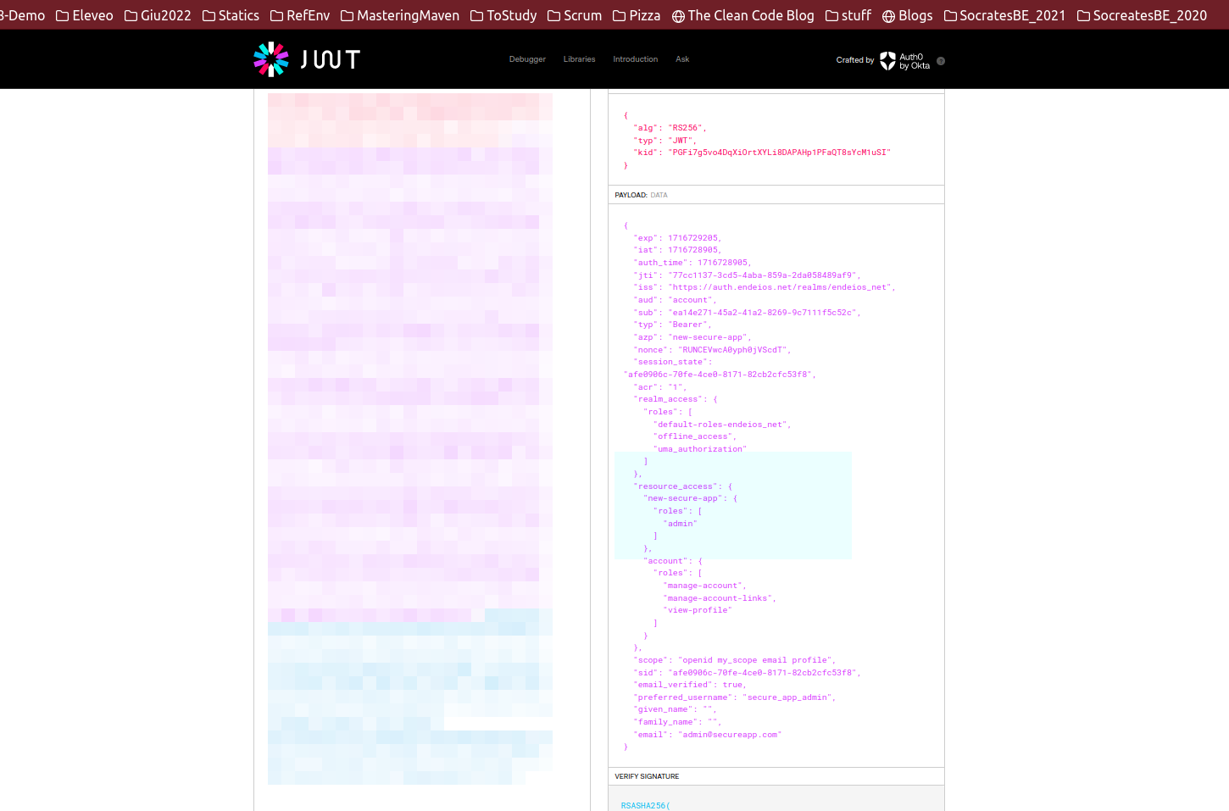Screen dimensions: 1229x811
Task: Click the "view-profile" role entry
Action: 697,610
